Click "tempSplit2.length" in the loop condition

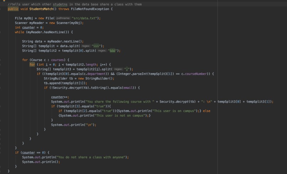tap(82, 65)
